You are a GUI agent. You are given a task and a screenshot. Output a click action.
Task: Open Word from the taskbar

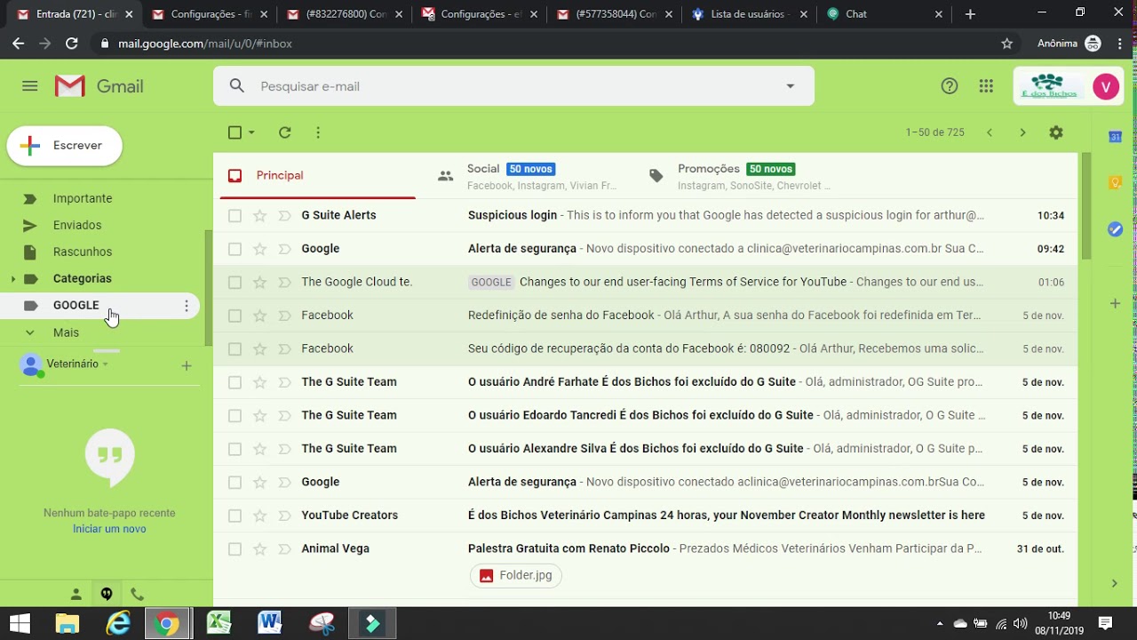point(270,623)
